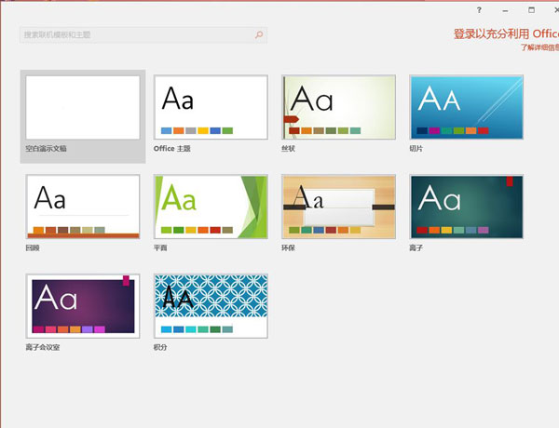Image resolution: width=559 pixels, height=428 pixels.
Task: Focus the 搜索联机模板和主题 search box
Action: pyautogui.click(x=135, y=34)
